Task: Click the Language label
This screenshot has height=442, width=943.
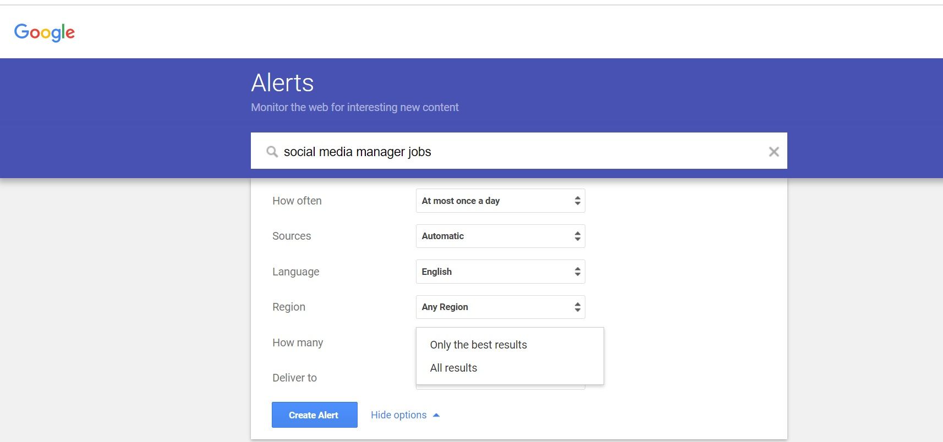Action: [295, 272]
